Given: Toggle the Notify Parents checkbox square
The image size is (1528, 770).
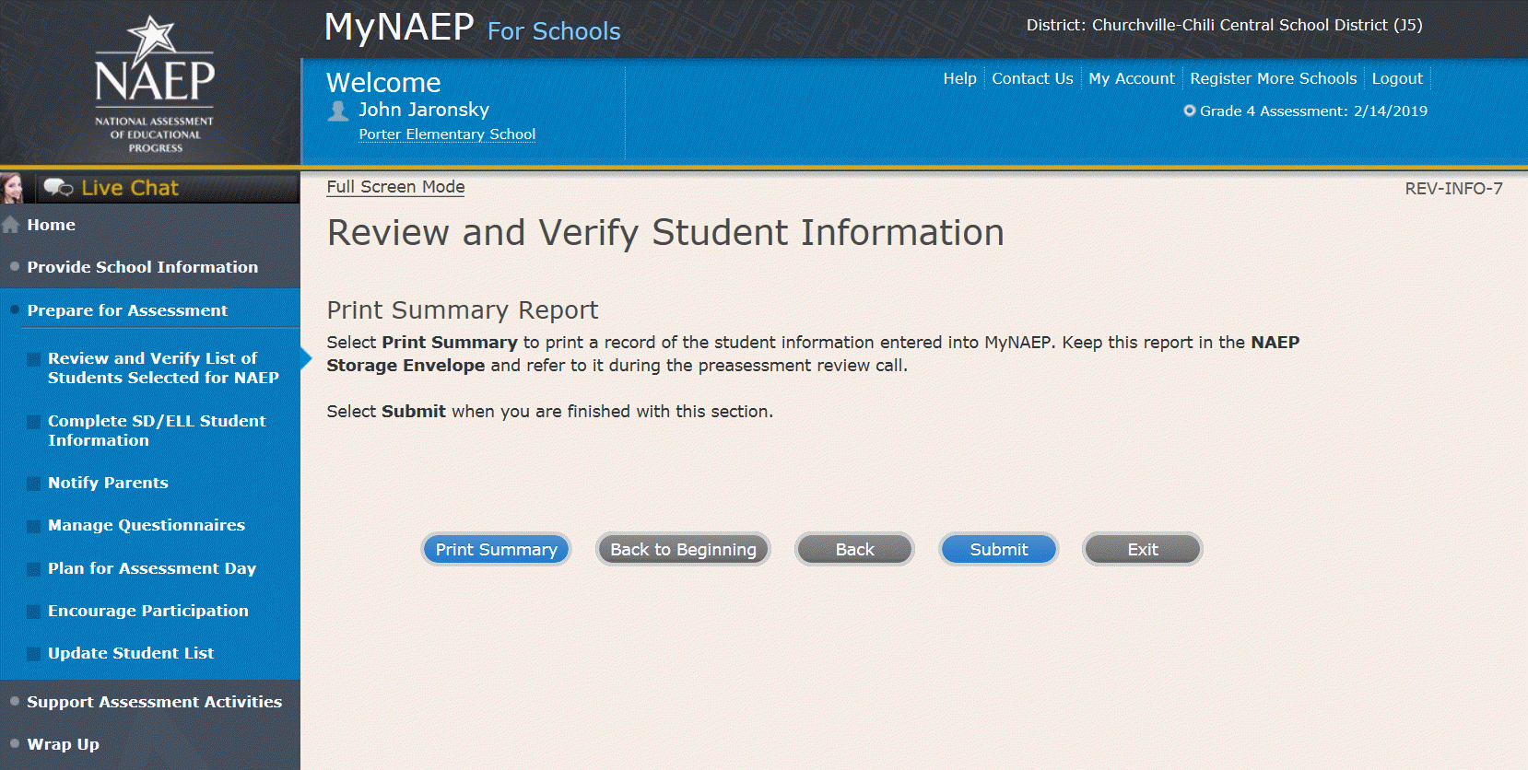Looking at the screenshot, I should (33, 484).
